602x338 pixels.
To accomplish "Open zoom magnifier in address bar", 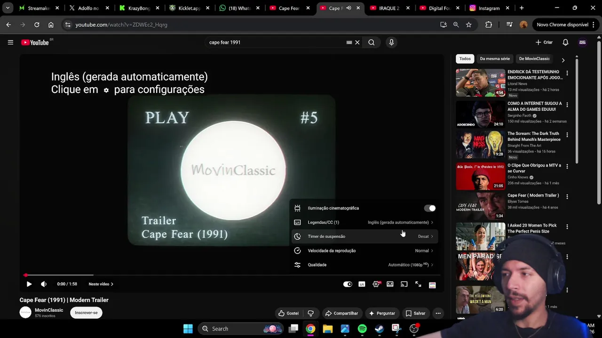I will (456, 24).
